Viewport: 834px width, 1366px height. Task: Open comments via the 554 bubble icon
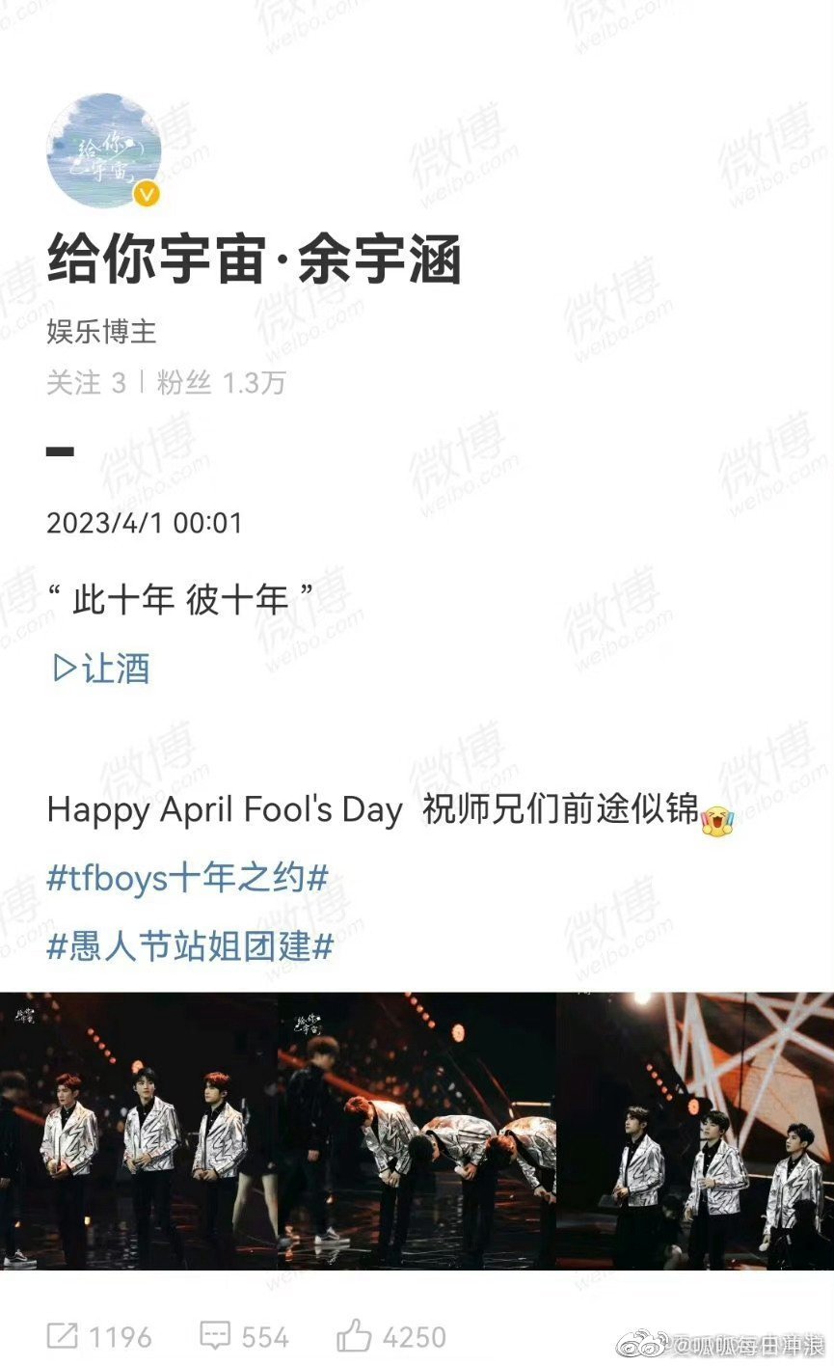[215, 1336]
